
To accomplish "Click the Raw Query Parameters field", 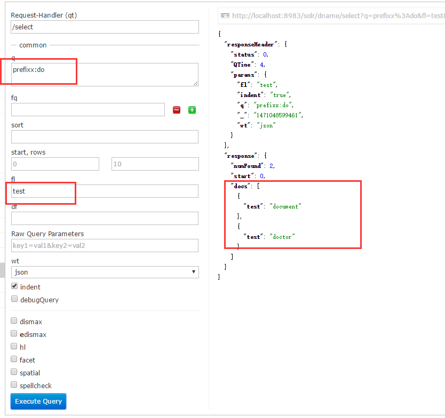I will pyautogui.click(x=105, y=246).
